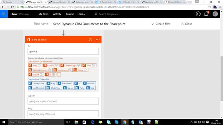Open the feedback smiley face icon
This screenshot has height=125, width=223.
click(x=198, y=14)
